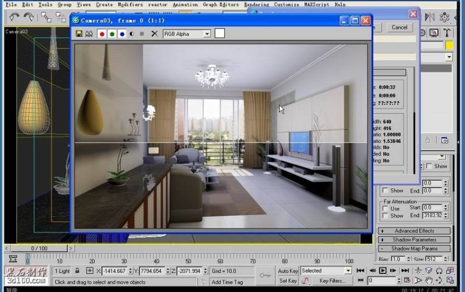
Task: Click the Play Animation button
Action: coord(382,271)
